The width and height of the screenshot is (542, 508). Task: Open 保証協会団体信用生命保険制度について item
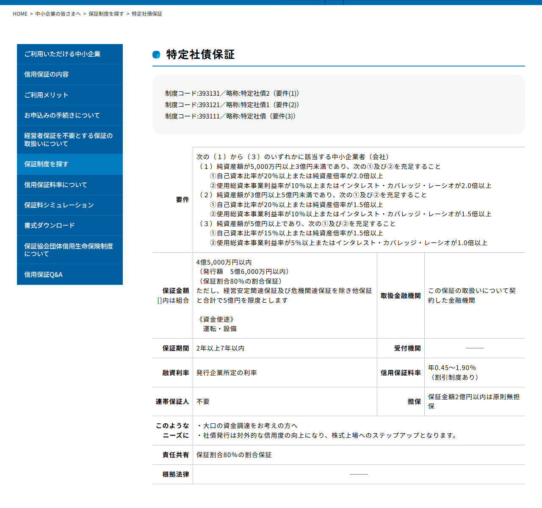(x=70, y=250)
